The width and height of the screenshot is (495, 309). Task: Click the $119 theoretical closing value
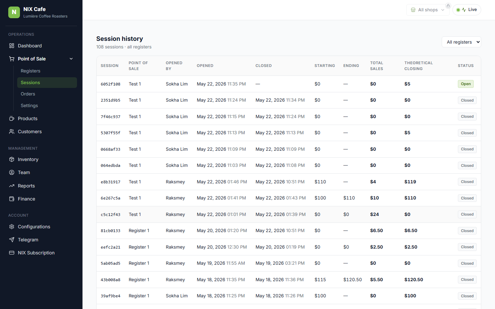(410, 182)
